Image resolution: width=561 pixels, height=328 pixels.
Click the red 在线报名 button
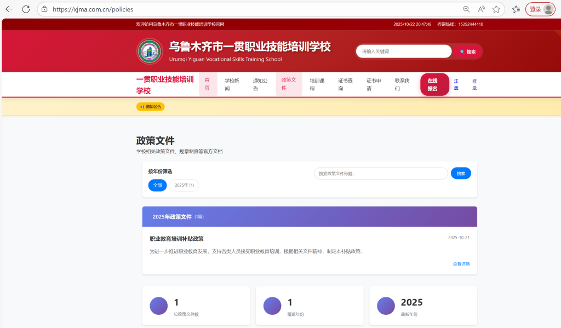tap(434, 84)
